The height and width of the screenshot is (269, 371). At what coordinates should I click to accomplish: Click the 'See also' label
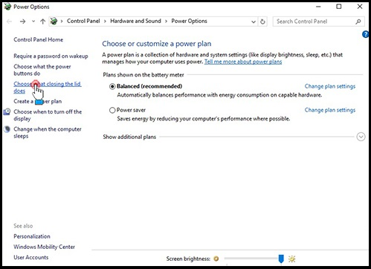click(23, 226)
